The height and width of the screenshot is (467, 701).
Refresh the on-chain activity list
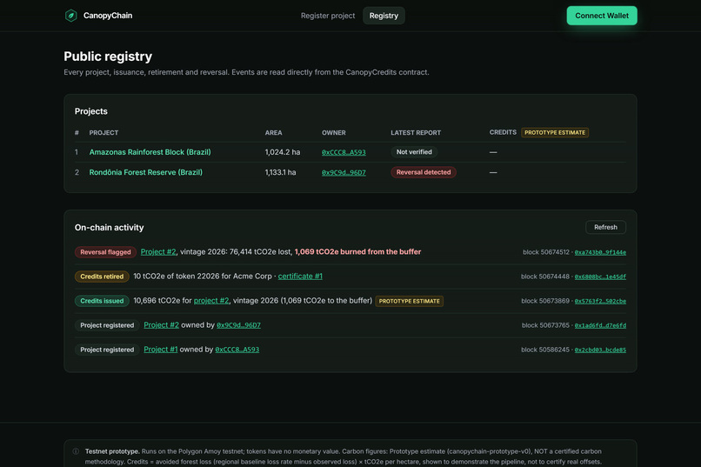[x=605, y=227]
